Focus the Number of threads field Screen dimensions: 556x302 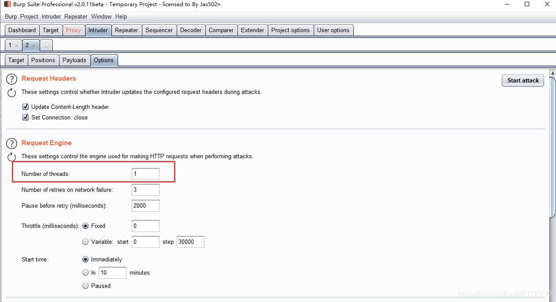(x=145, y=174)
